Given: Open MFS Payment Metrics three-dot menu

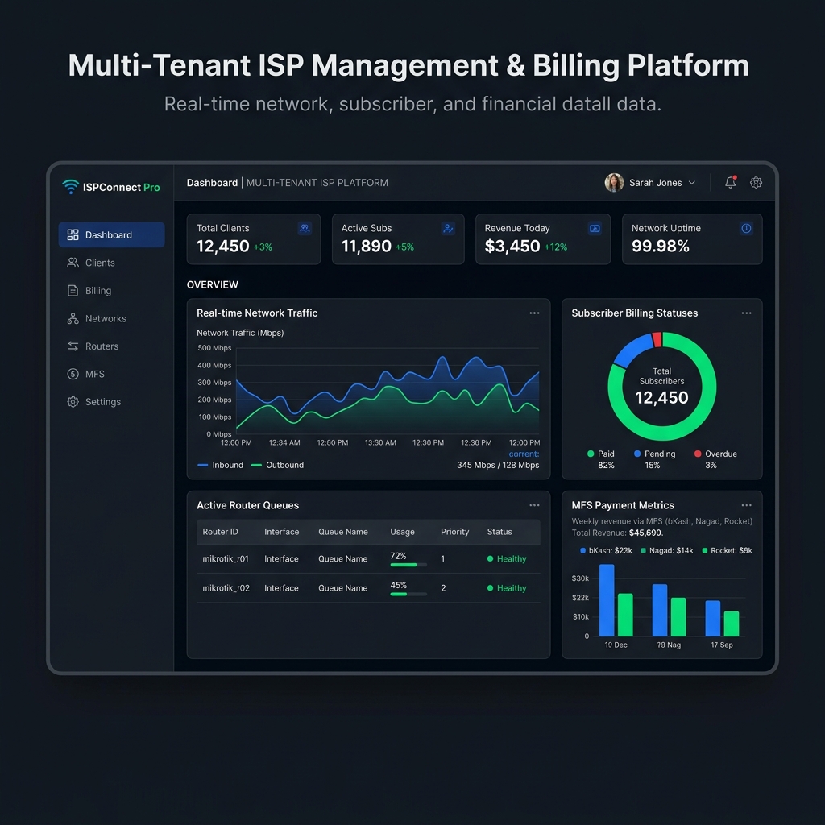Looking at the screenshot, I should pyautogui.click(x=747, y=505).
